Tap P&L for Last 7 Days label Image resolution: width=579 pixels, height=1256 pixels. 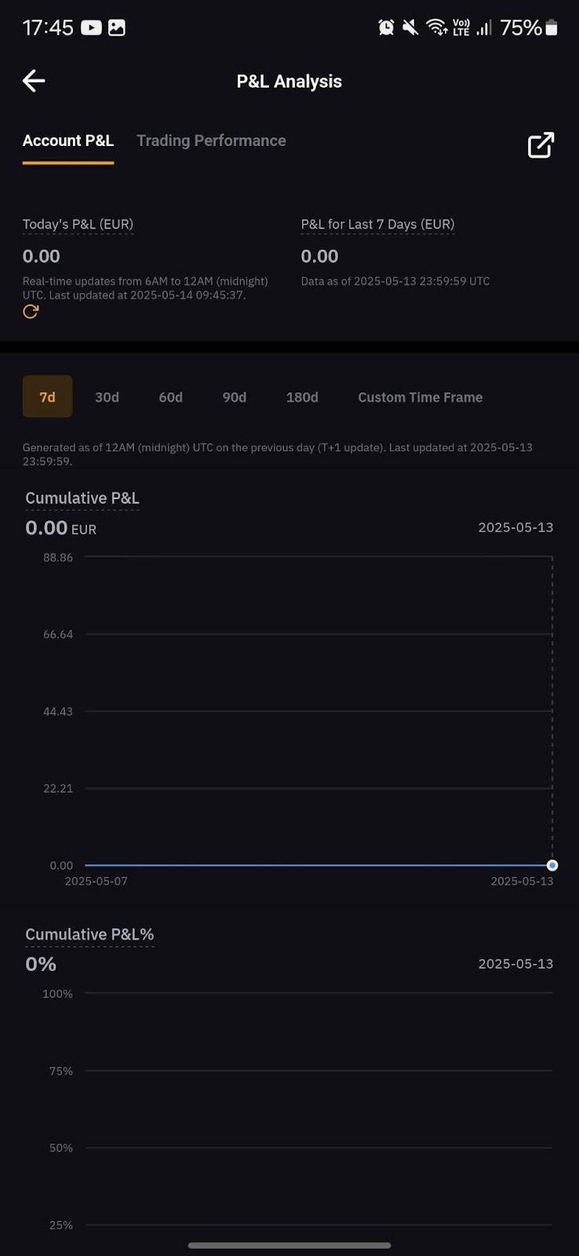click(377, 225)
